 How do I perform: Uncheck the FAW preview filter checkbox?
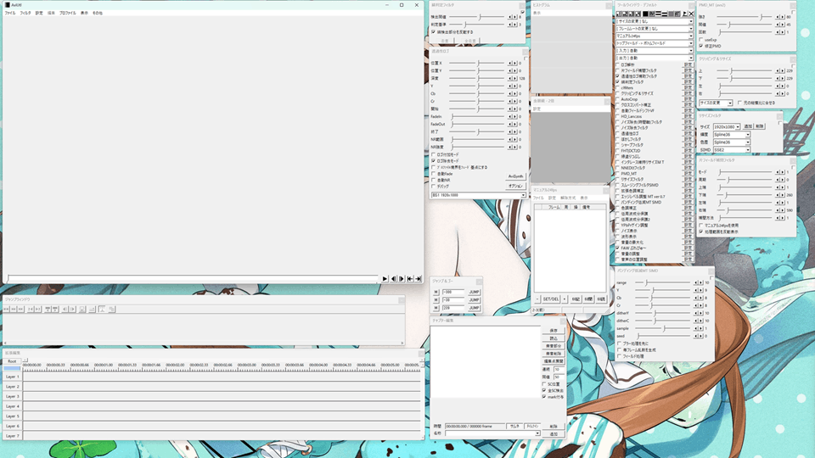pyautogui.click(x=618, y=248)
